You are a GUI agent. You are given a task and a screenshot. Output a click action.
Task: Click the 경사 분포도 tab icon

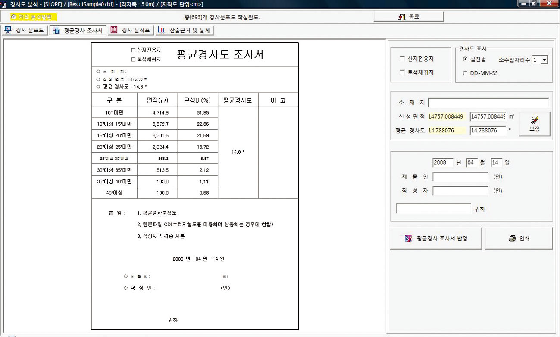[8, 30]
